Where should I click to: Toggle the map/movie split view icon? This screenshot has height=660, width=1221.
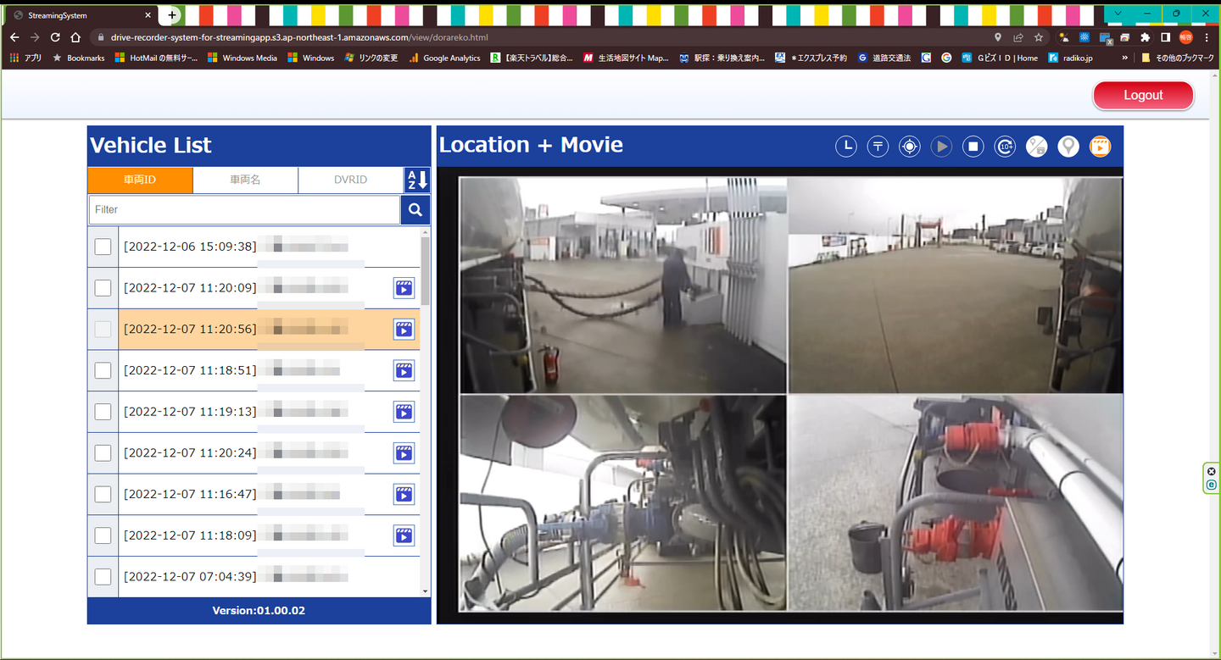(x=1036, y=147)
